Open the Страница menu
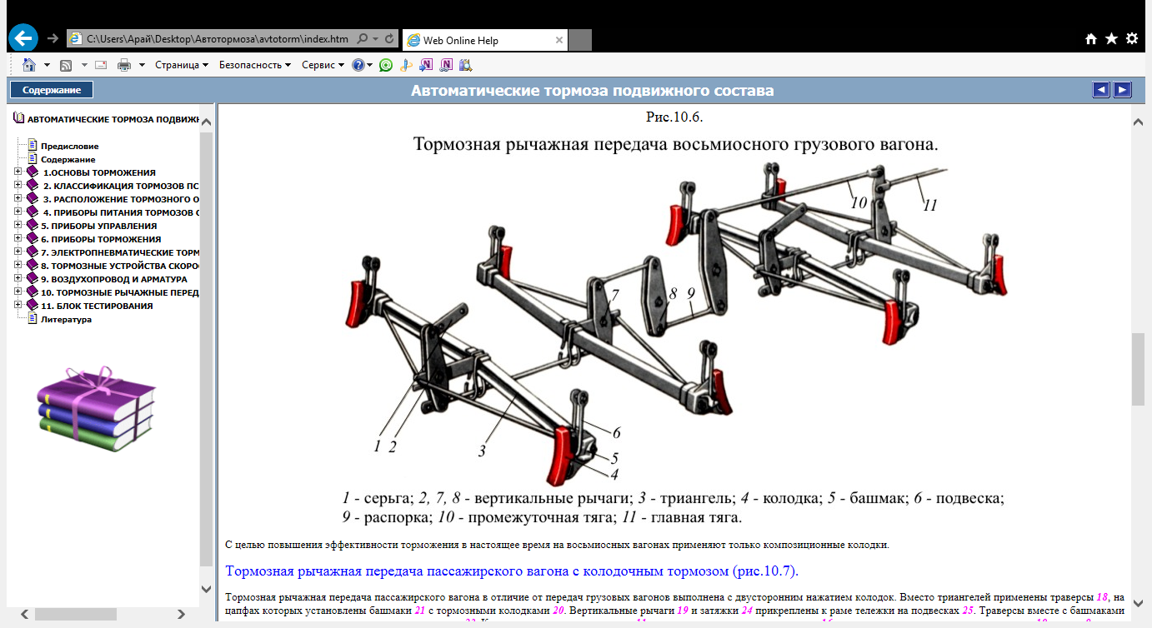 tap(182, 64)
